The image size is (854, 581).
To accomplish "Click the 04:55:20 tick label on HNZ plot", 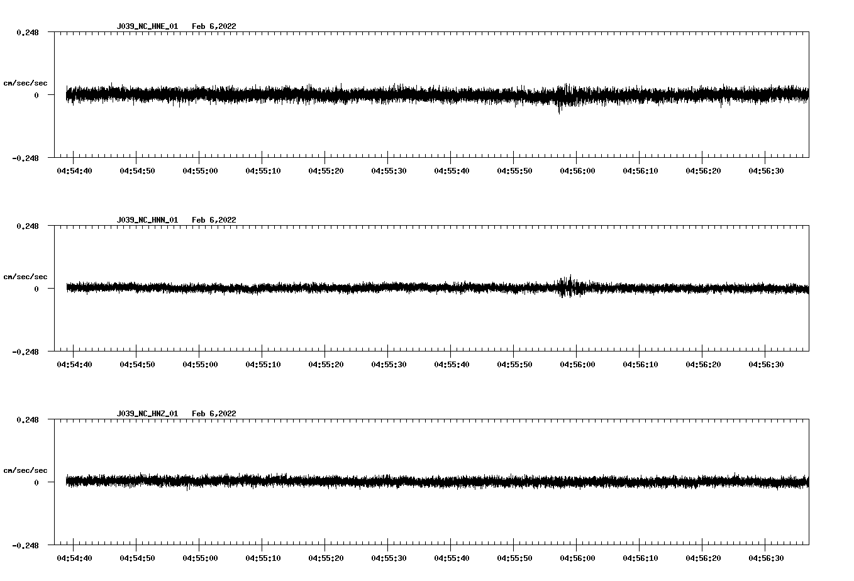I will pyautogui.click(x=326, y=558).
